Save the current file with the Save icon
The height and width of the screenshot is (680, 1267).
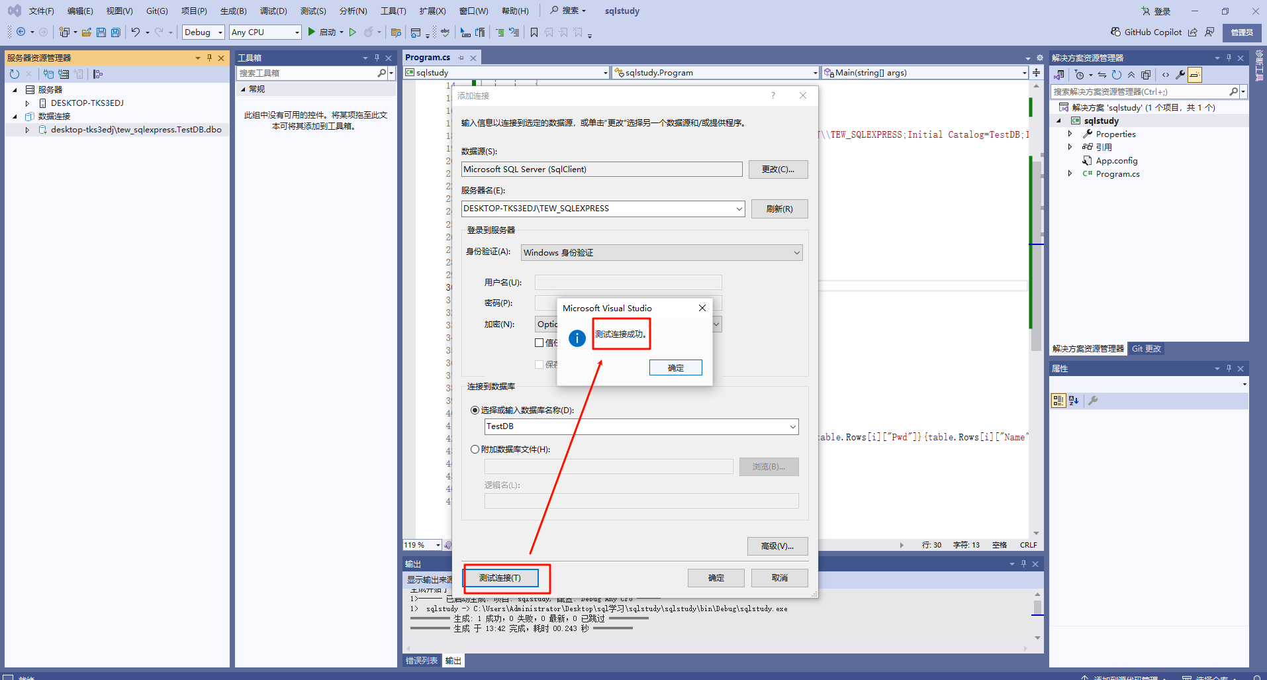101,32
